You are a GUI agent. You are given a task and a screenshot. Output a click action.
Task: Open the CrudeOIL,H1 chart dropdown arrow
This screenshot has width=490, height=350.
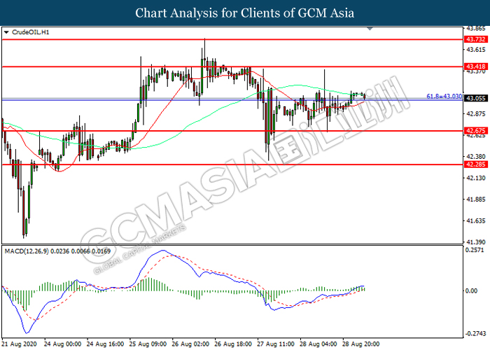6,32
